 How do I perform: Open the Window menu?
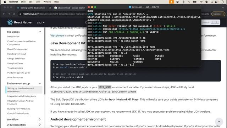click(x=47, y=2)
